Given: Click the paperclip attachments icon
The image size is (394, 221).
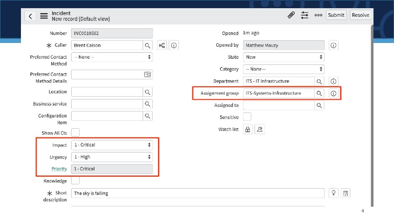Looking at the screenshot, I should click(x=291, y=15).
